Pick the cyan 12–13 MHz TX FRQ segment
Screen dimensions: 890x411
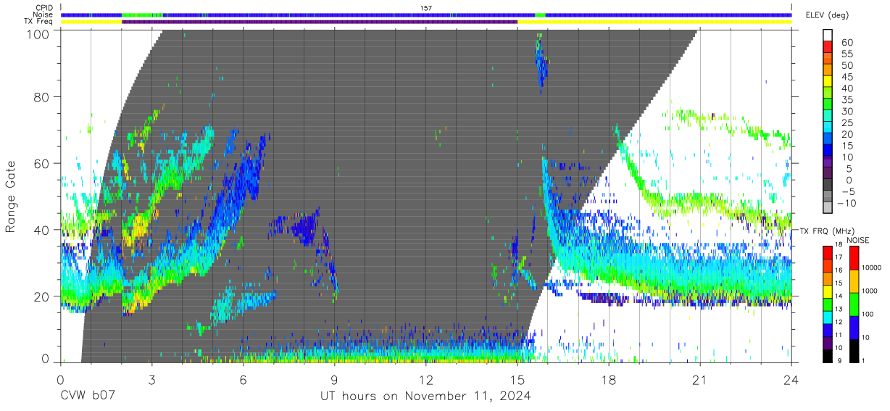click(x=828, y=317)
